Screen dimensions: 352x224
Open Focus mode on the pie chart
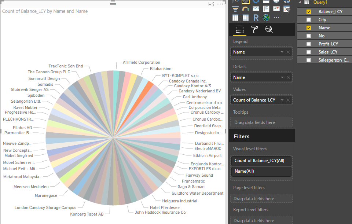(211, 4)
